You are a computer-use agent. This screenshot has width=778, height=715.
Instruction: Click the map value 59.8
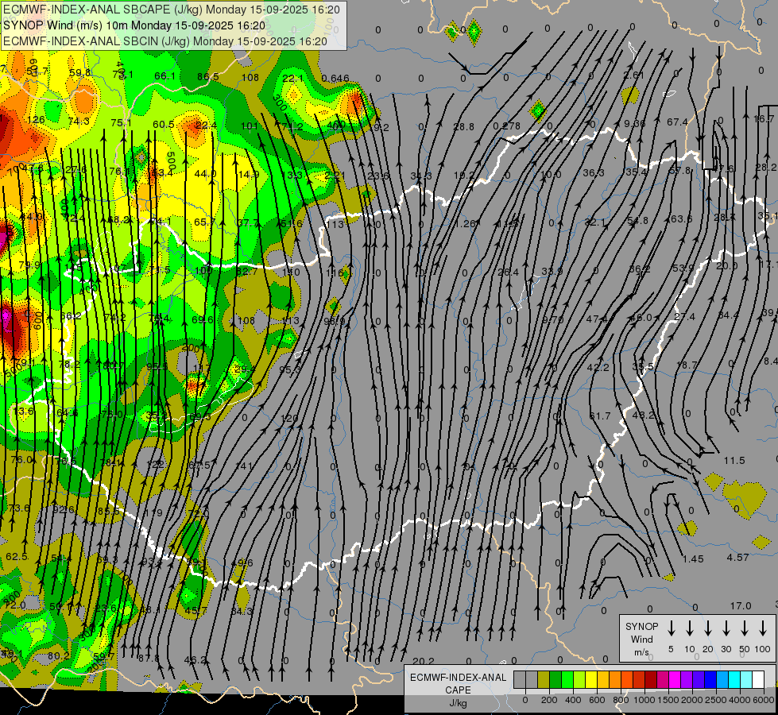tap(80, 72)
